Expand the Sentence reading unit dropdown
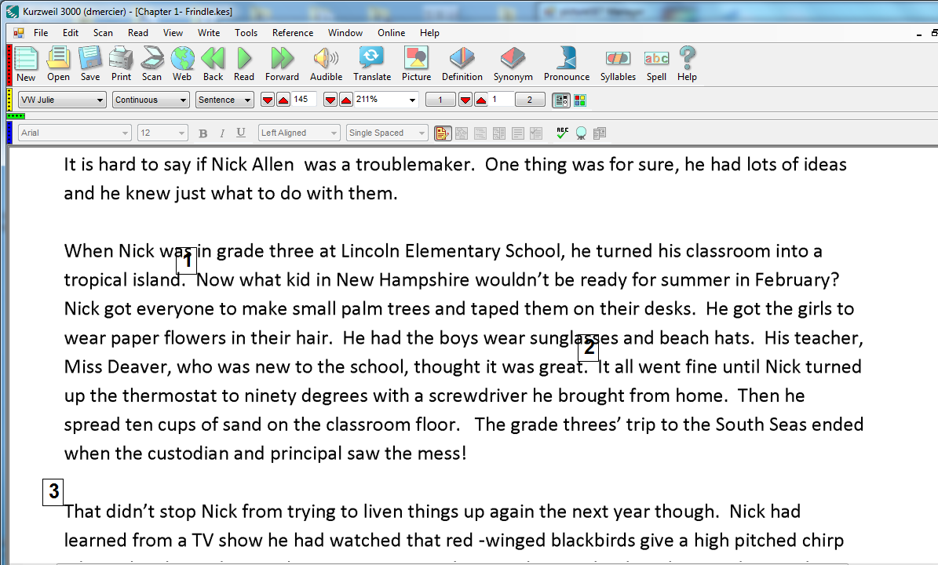Image resolution: width=938 pixels, height=565 pixels. [x=247, y=100]
